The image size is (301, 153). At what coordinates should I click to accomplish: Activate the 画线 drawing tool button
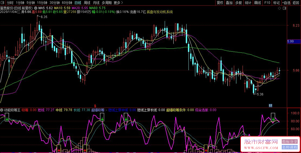[258, 3]
